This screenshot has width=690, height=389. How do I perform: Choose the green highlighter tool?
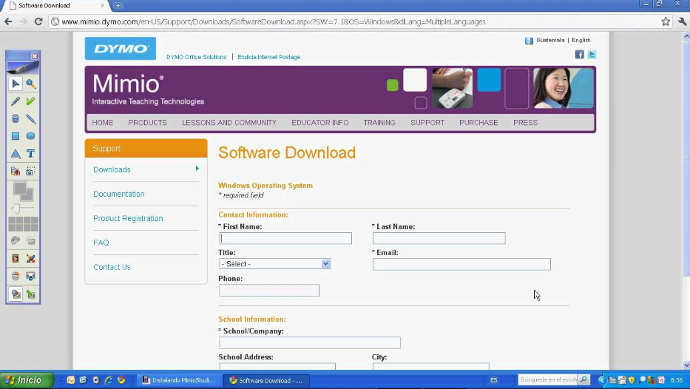30,101
